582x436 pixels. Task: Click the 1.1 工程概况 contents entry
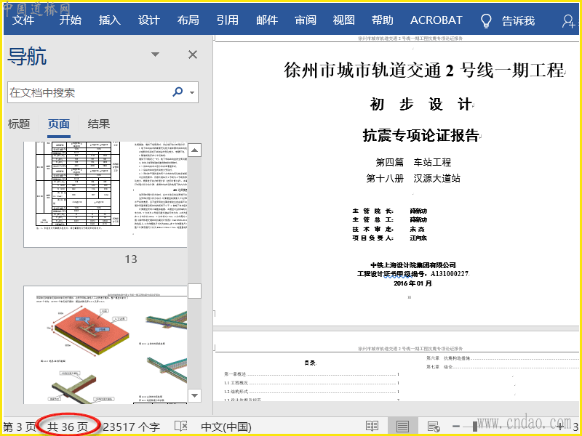pyautogui.click(x=311, y=383)
